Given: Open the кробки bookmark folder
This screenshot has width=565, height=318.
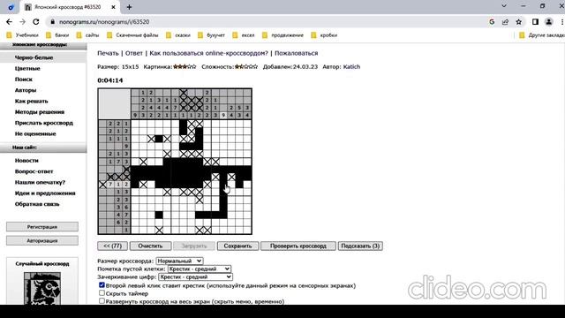Looking at the screenshot, I should click(x=324, y=35).
